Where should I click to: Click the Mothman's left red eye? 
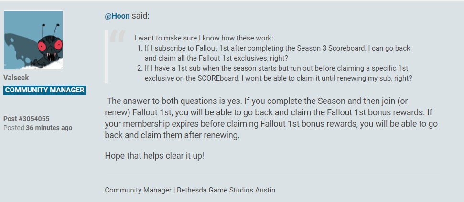[42, 46]
